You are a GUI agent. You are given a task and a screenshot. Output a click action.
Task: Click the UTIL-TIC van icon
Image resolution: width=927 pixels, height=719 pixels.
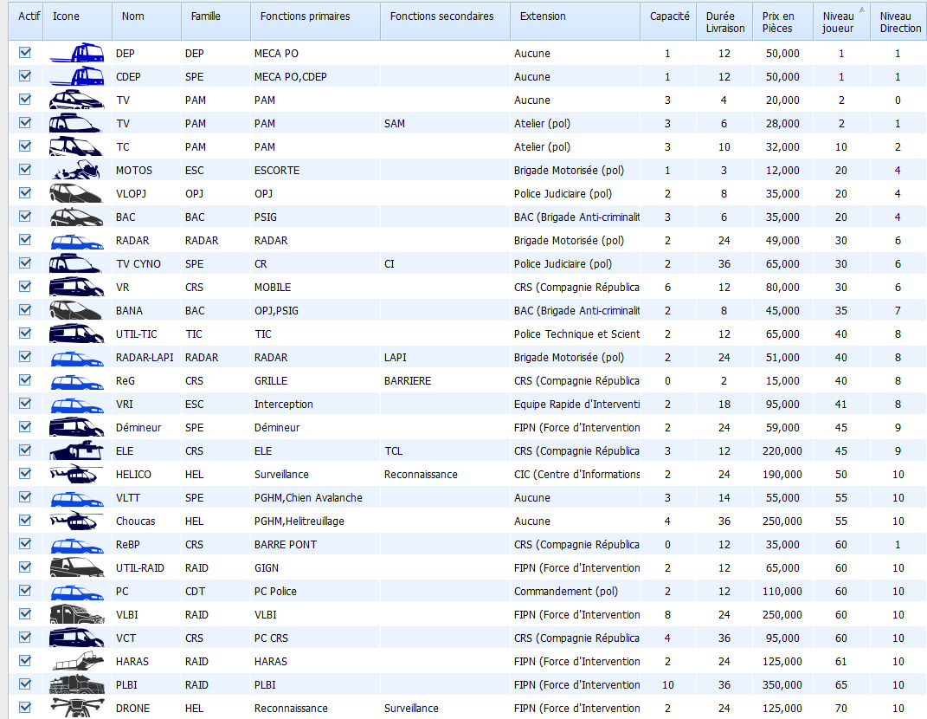pyautogui.click(x=76, y=334)
